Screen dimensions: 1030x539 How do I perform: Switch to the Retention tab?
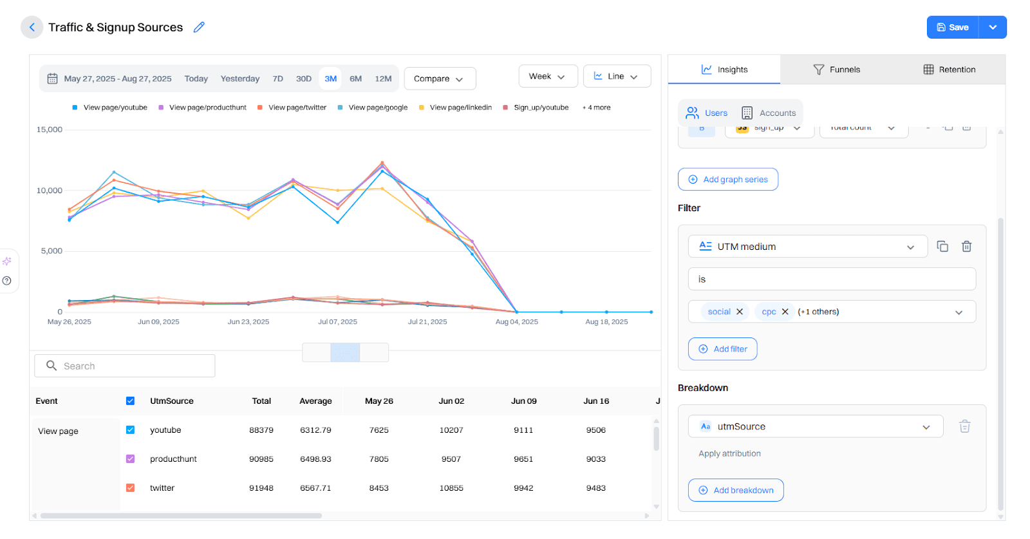[949, 70]
